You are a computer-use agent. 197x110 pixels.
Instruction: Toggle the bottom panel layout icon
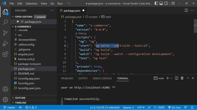[161, 3]
